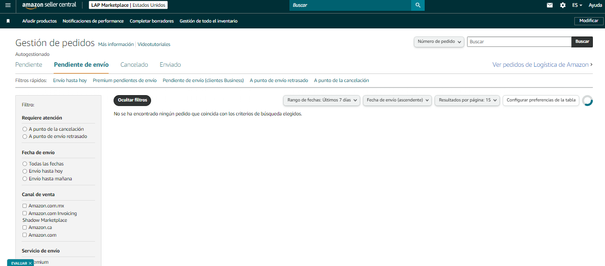The image size is (605, 266).
Task: Switch to the Pendiente tab
Action: coord(29,64)
